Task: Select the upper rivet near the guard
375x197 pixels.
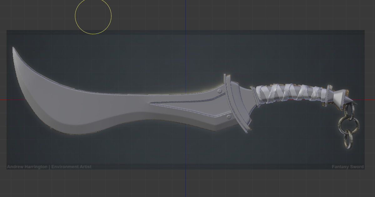Action: [x=220, y=91]
